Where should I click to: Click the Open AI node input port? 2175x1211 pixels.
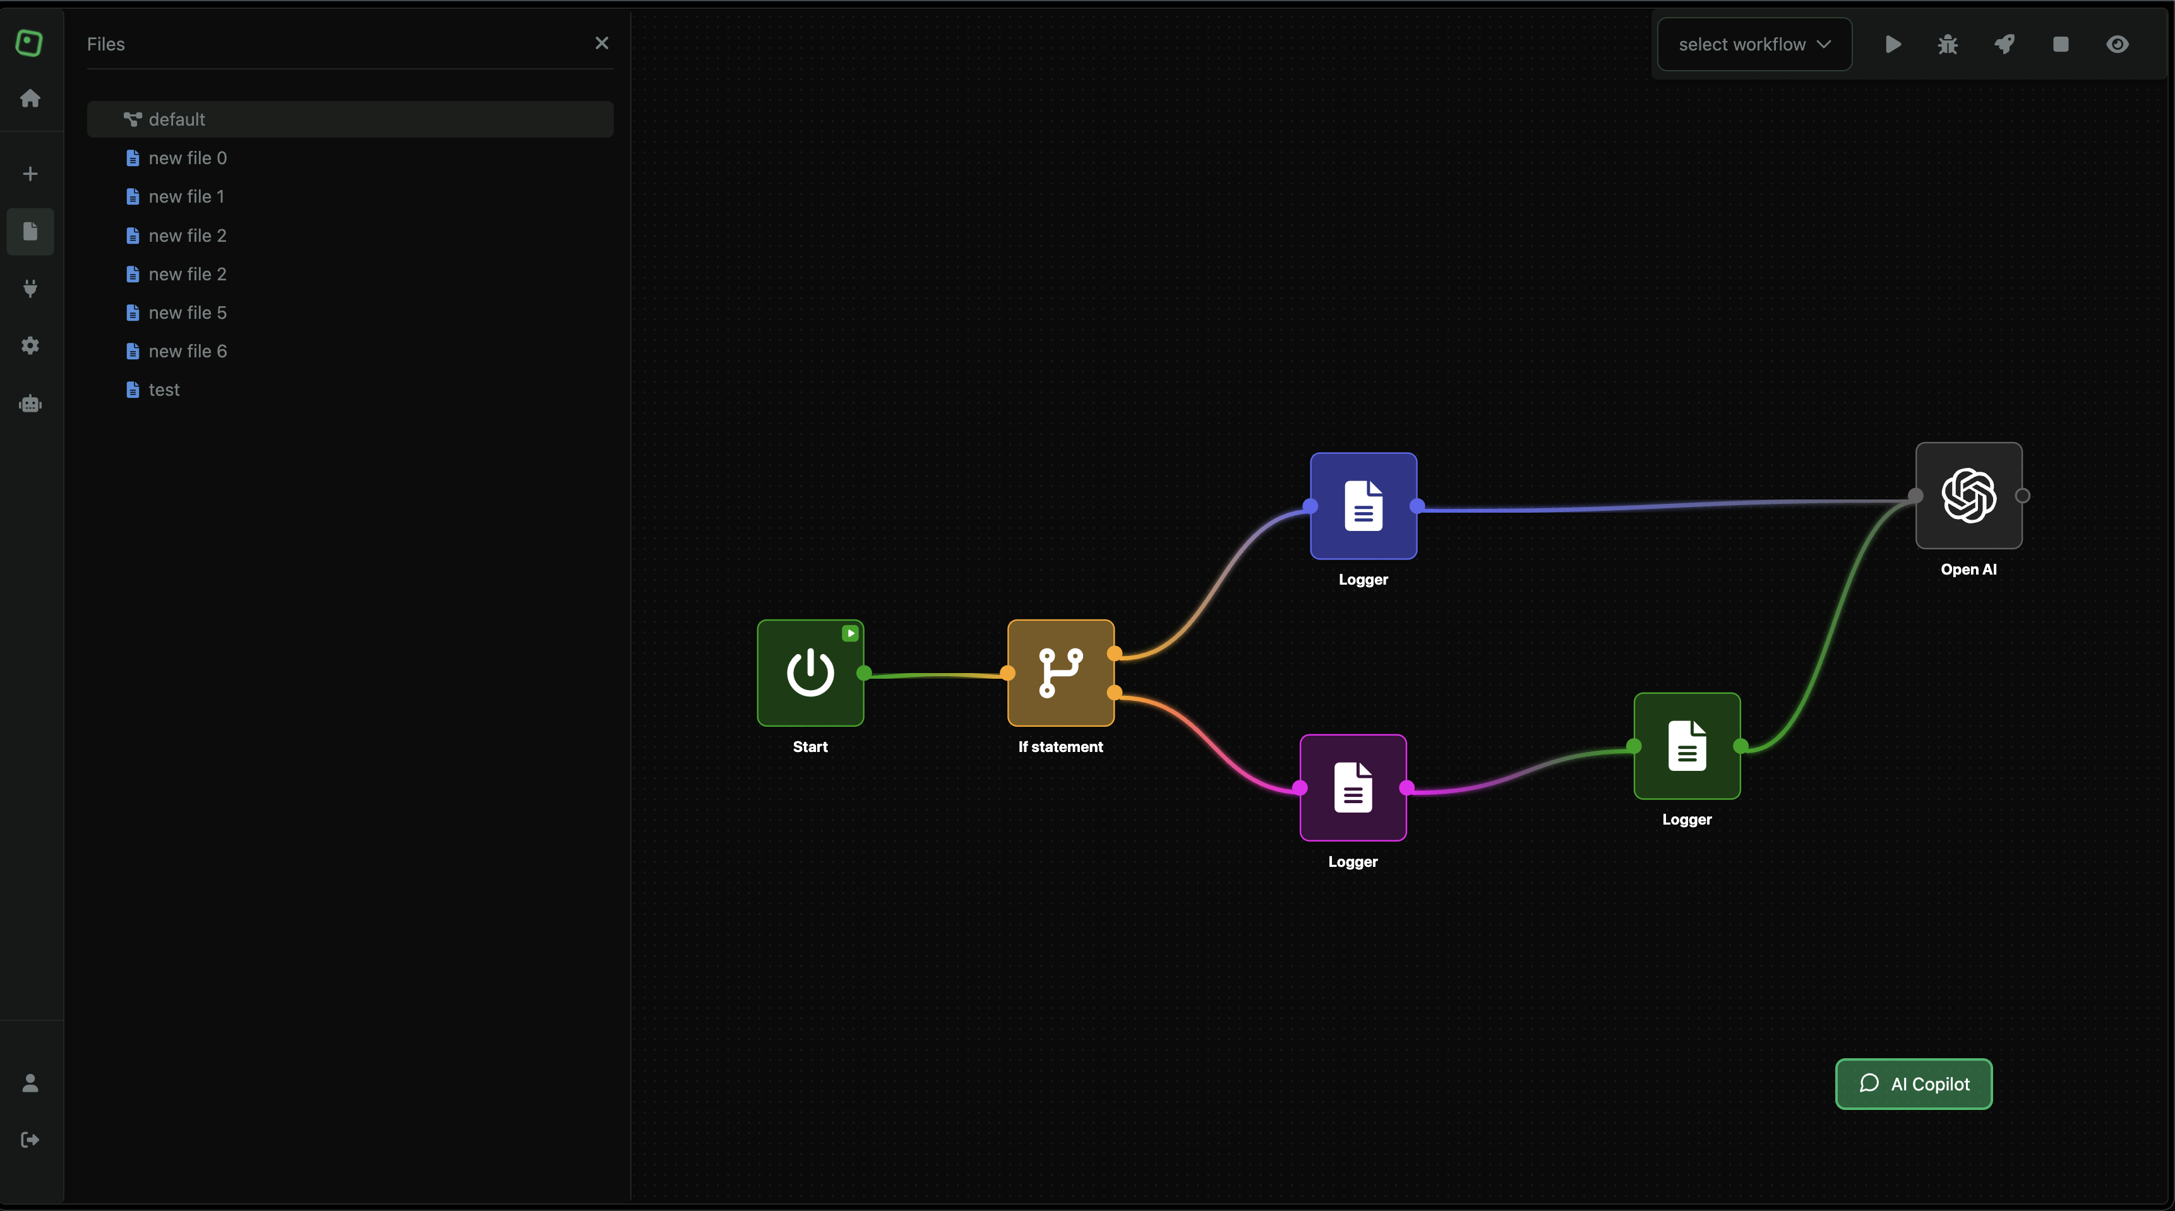tap(1916, 496)
